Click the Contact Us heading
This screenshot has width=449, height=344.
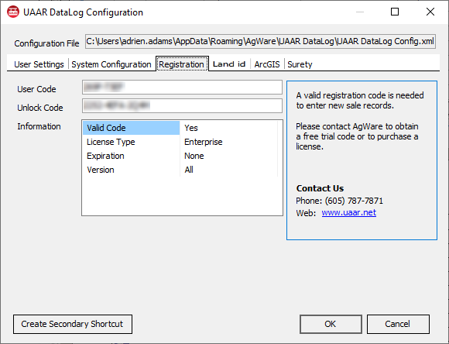(x=320, y=188)
